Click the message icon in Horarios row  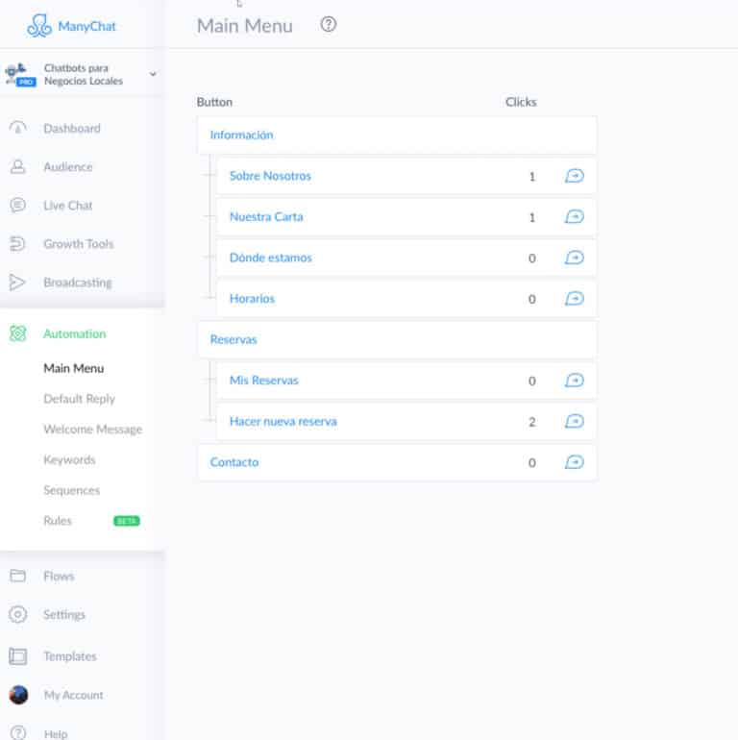click(574, 299)
